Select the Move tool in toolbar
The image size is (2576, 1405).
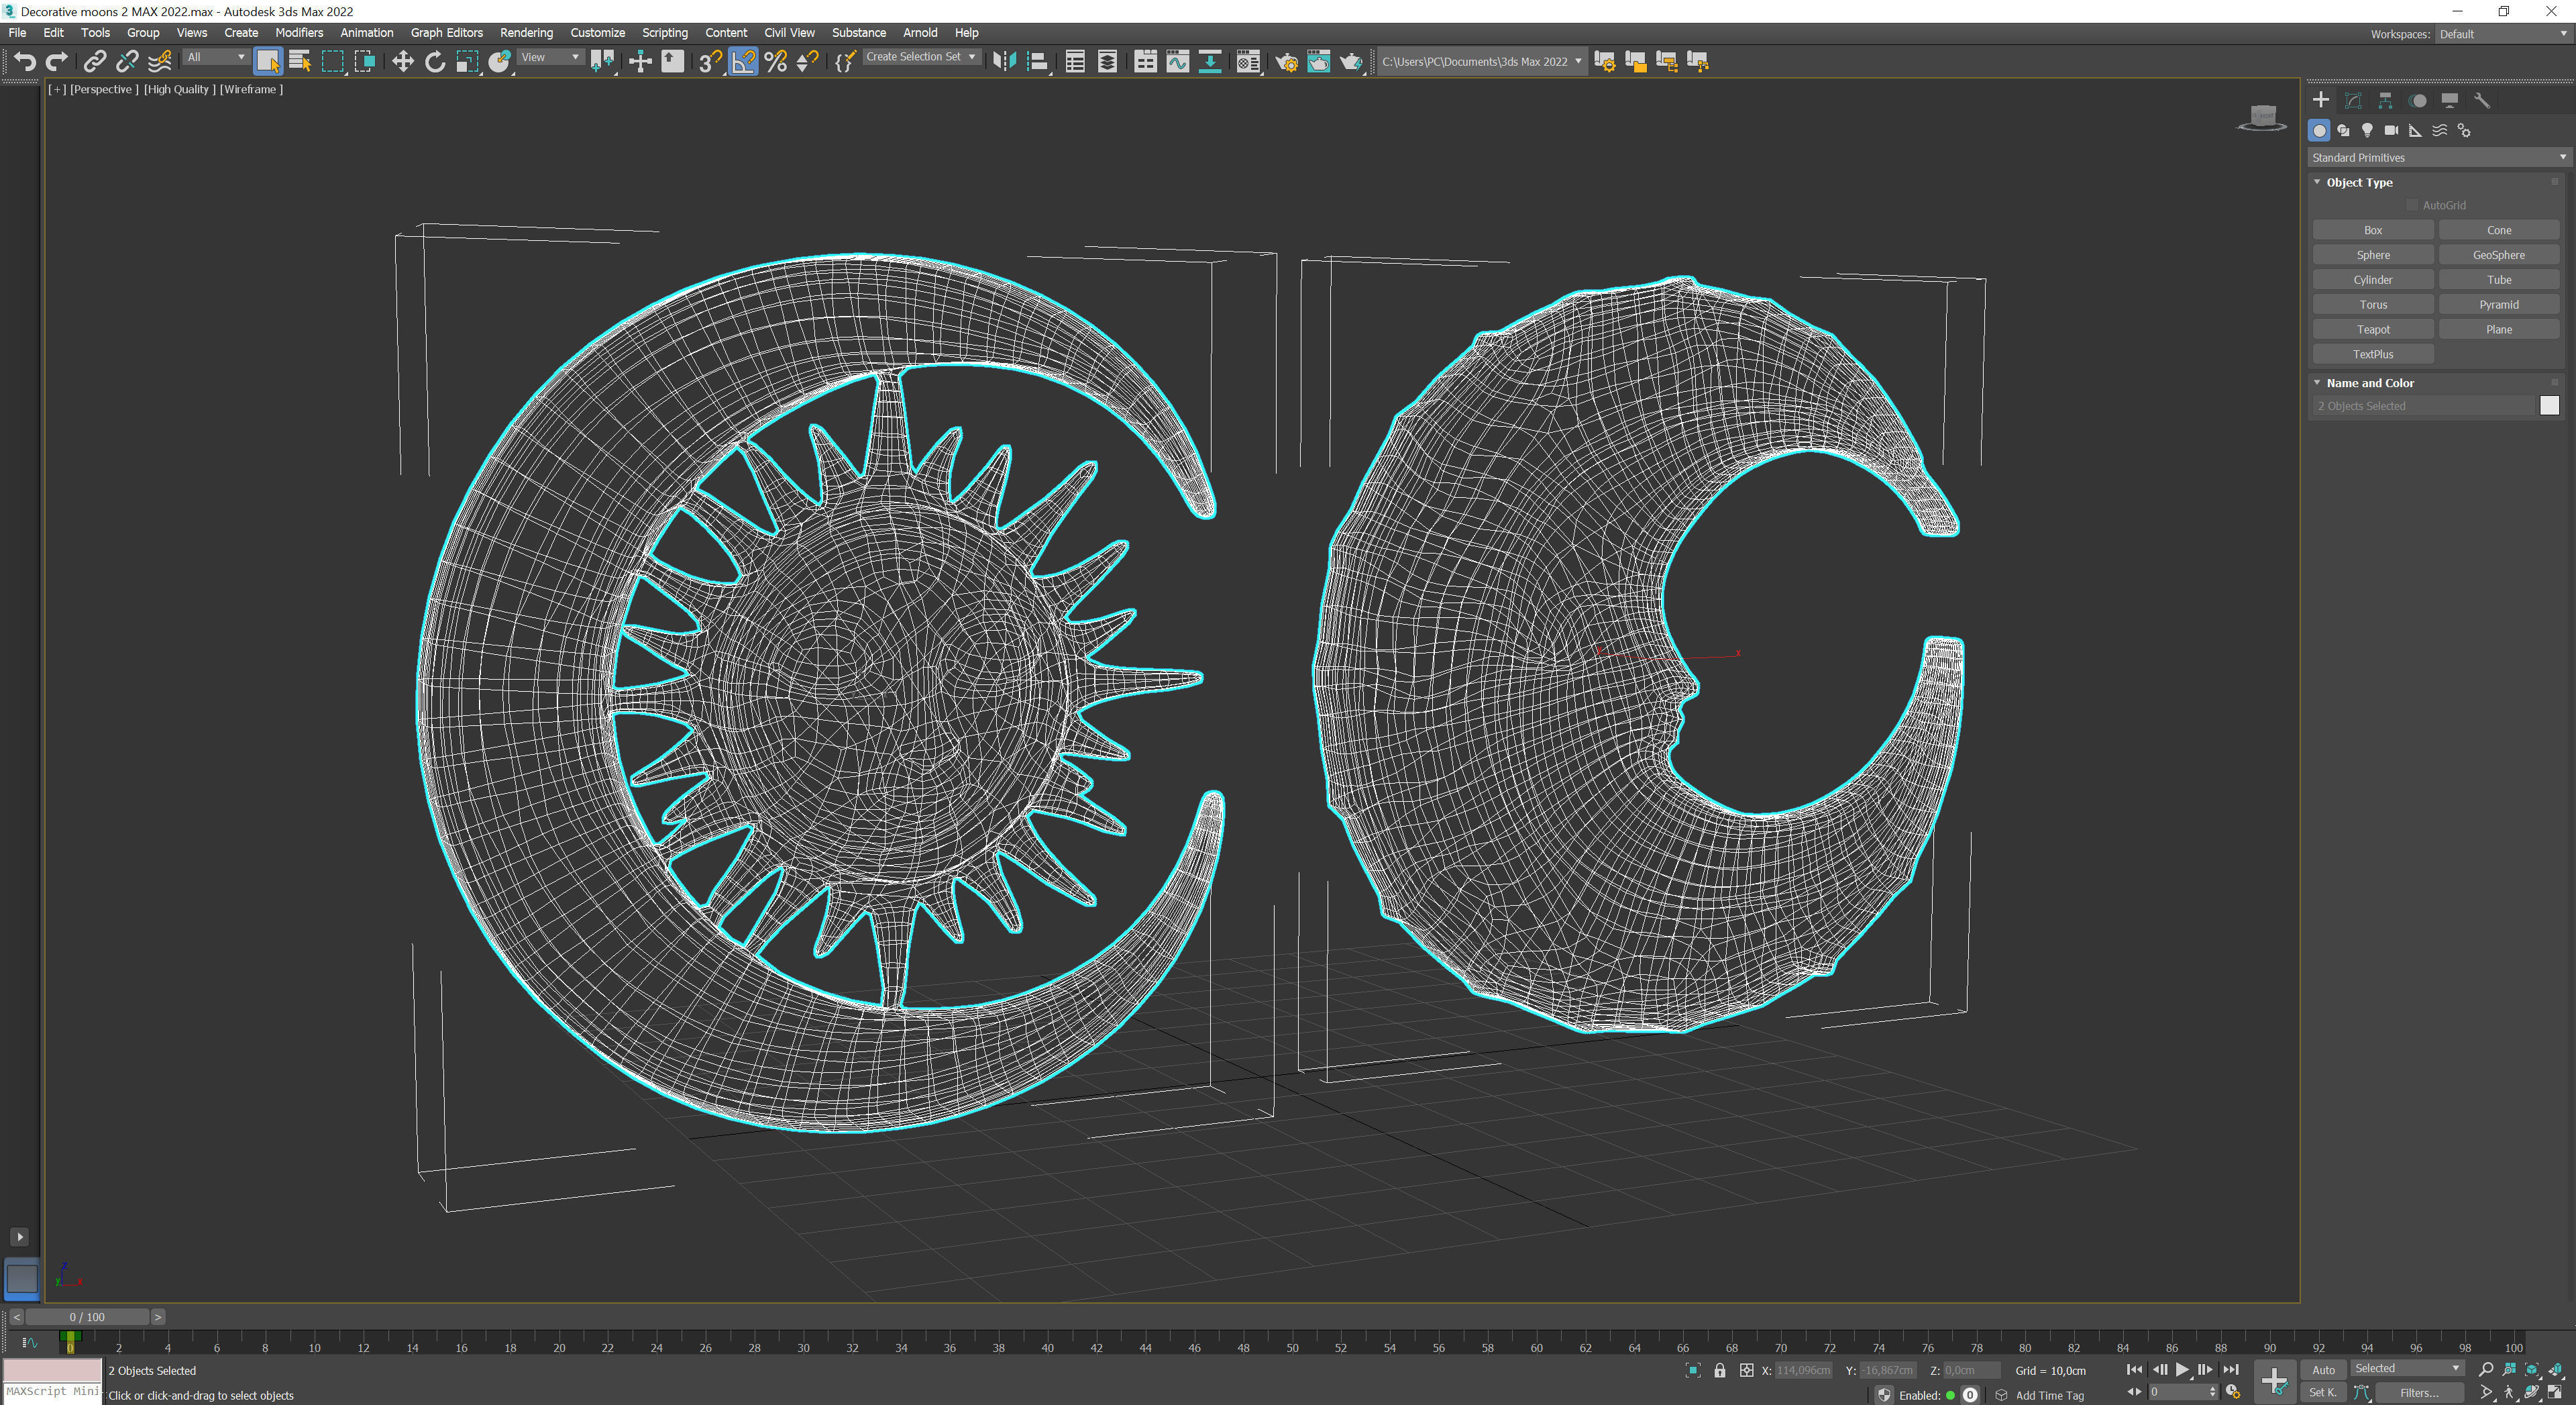tap(402, 62)
